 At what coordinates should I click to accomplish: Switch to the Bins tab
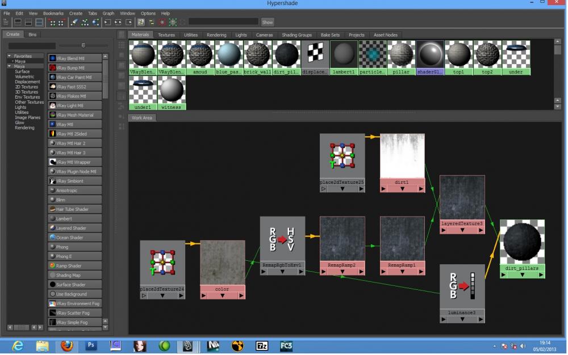32,35
